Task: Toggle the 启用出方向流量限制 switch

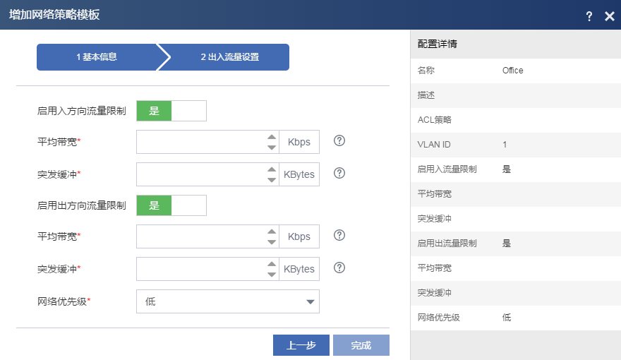Action: coord(171,205)
